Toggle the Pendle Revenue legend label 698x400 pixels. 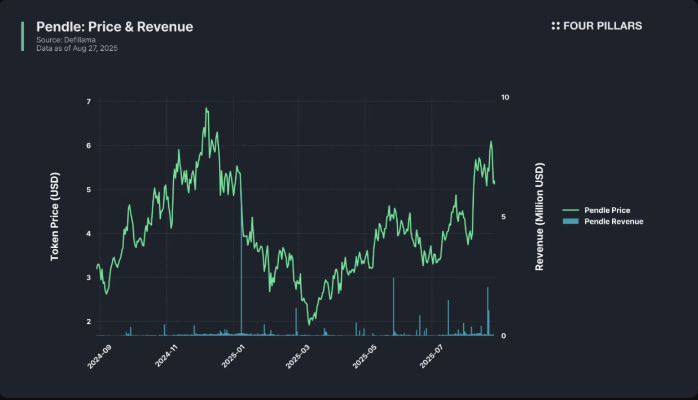(x=614, y=221)
